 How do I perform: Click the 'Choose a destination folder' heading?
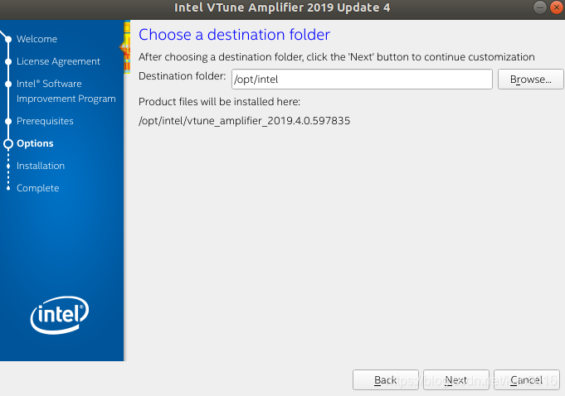click(x=234, y=35)
